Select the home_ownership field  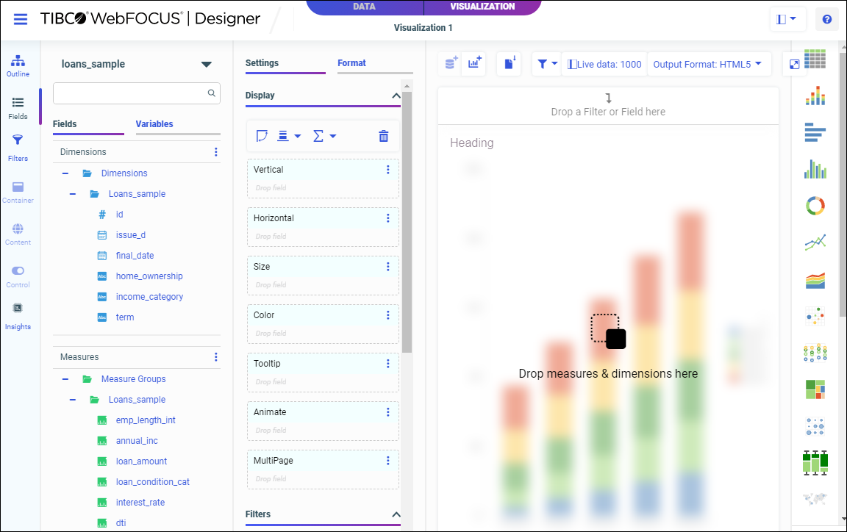point(149,276)
